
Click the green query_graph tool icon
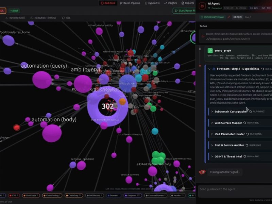(x=210, y=51)
